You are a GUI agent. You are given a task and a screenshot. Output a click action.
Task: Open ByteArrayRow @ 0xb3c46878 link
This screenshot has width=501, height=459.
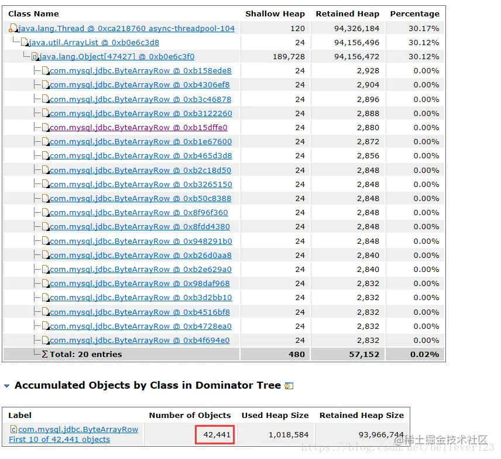pos(140,100)
